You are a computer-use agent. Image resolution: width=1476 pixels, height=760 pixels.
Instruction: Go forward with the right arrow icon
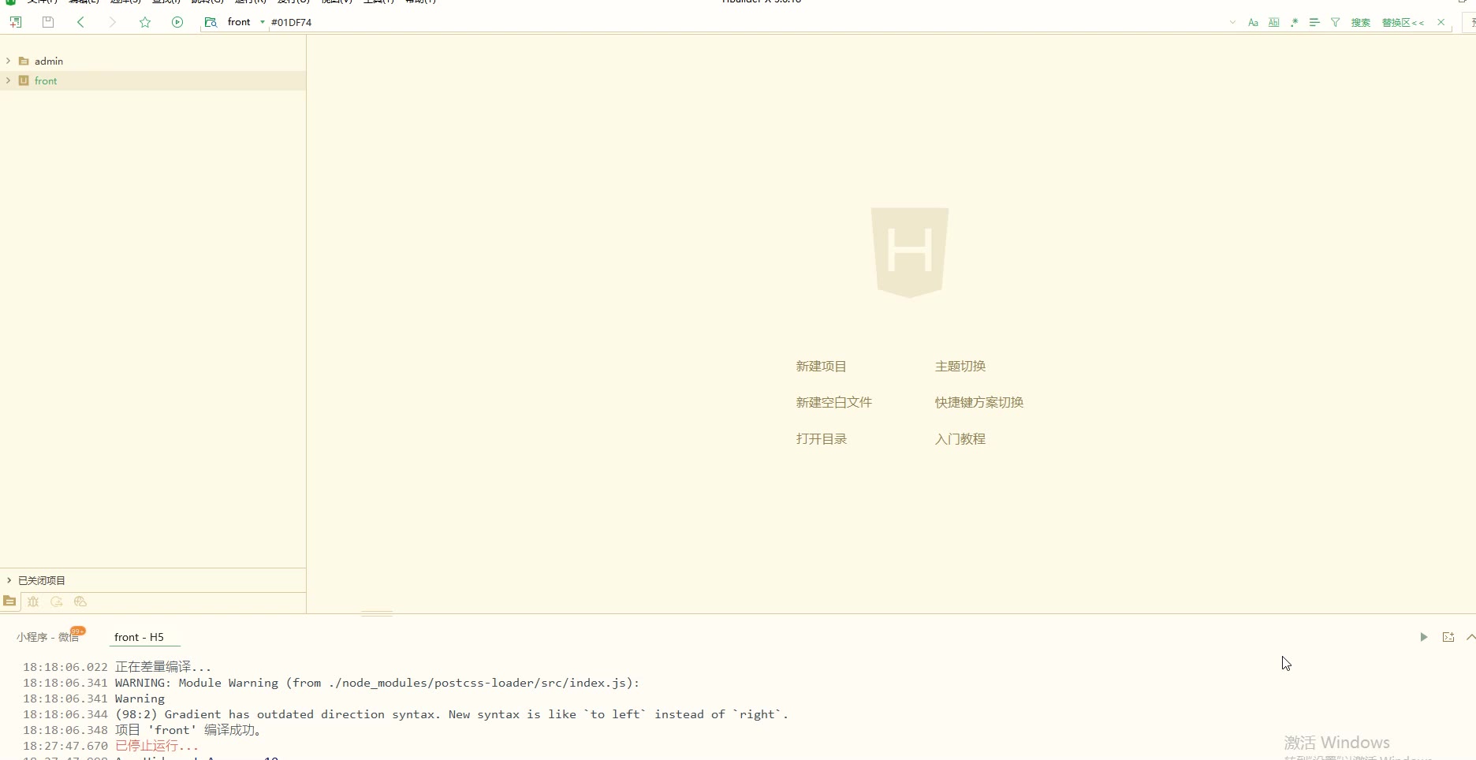(113, 22)
